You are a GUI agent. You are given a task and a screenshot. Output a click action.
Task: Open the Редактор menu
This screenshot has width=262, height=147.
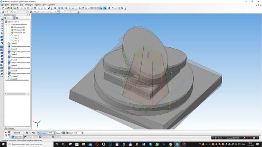pyautogui.click(x=15, y=4)
